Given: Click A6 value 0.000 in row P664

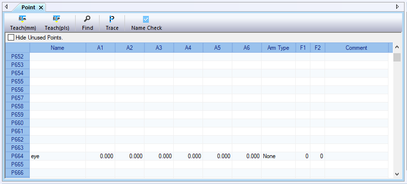Looking at the screenshot, I should point(247,156).
